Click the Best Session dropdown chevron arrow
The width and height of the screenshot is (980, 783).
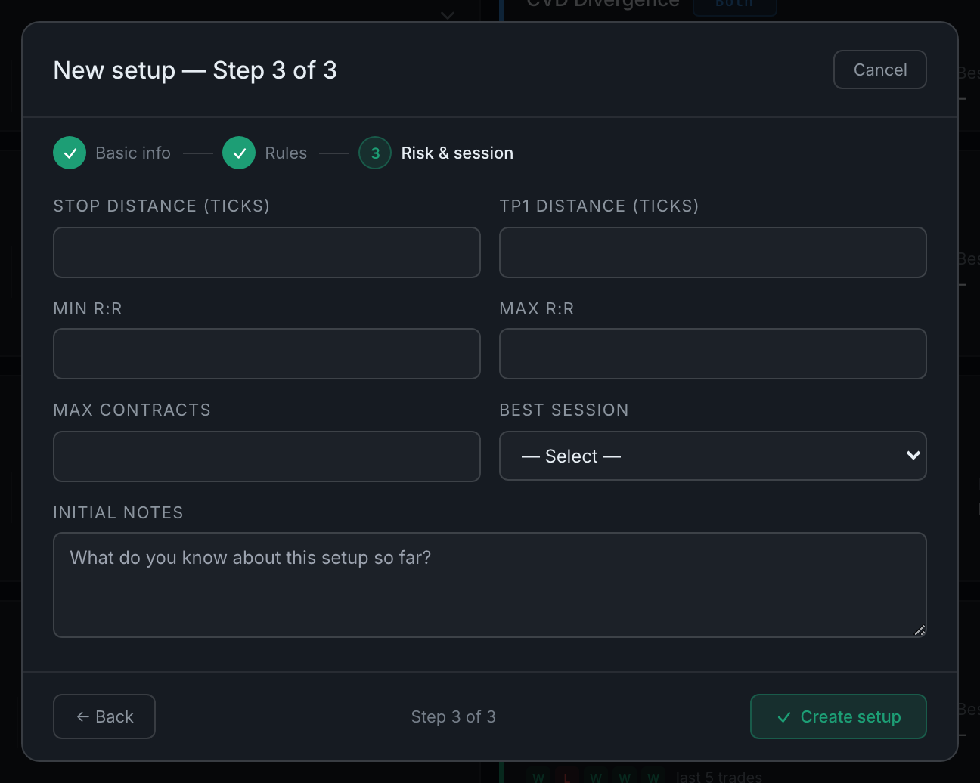click(x=913, y=455)
